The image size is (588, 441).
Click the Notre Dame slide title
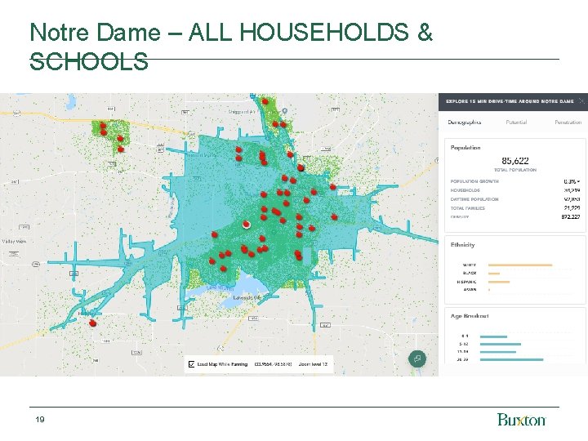231,46
